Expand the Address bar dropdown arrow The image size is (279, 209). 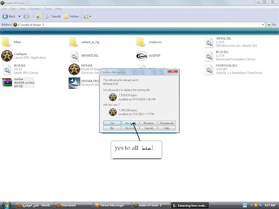point(263,25)
